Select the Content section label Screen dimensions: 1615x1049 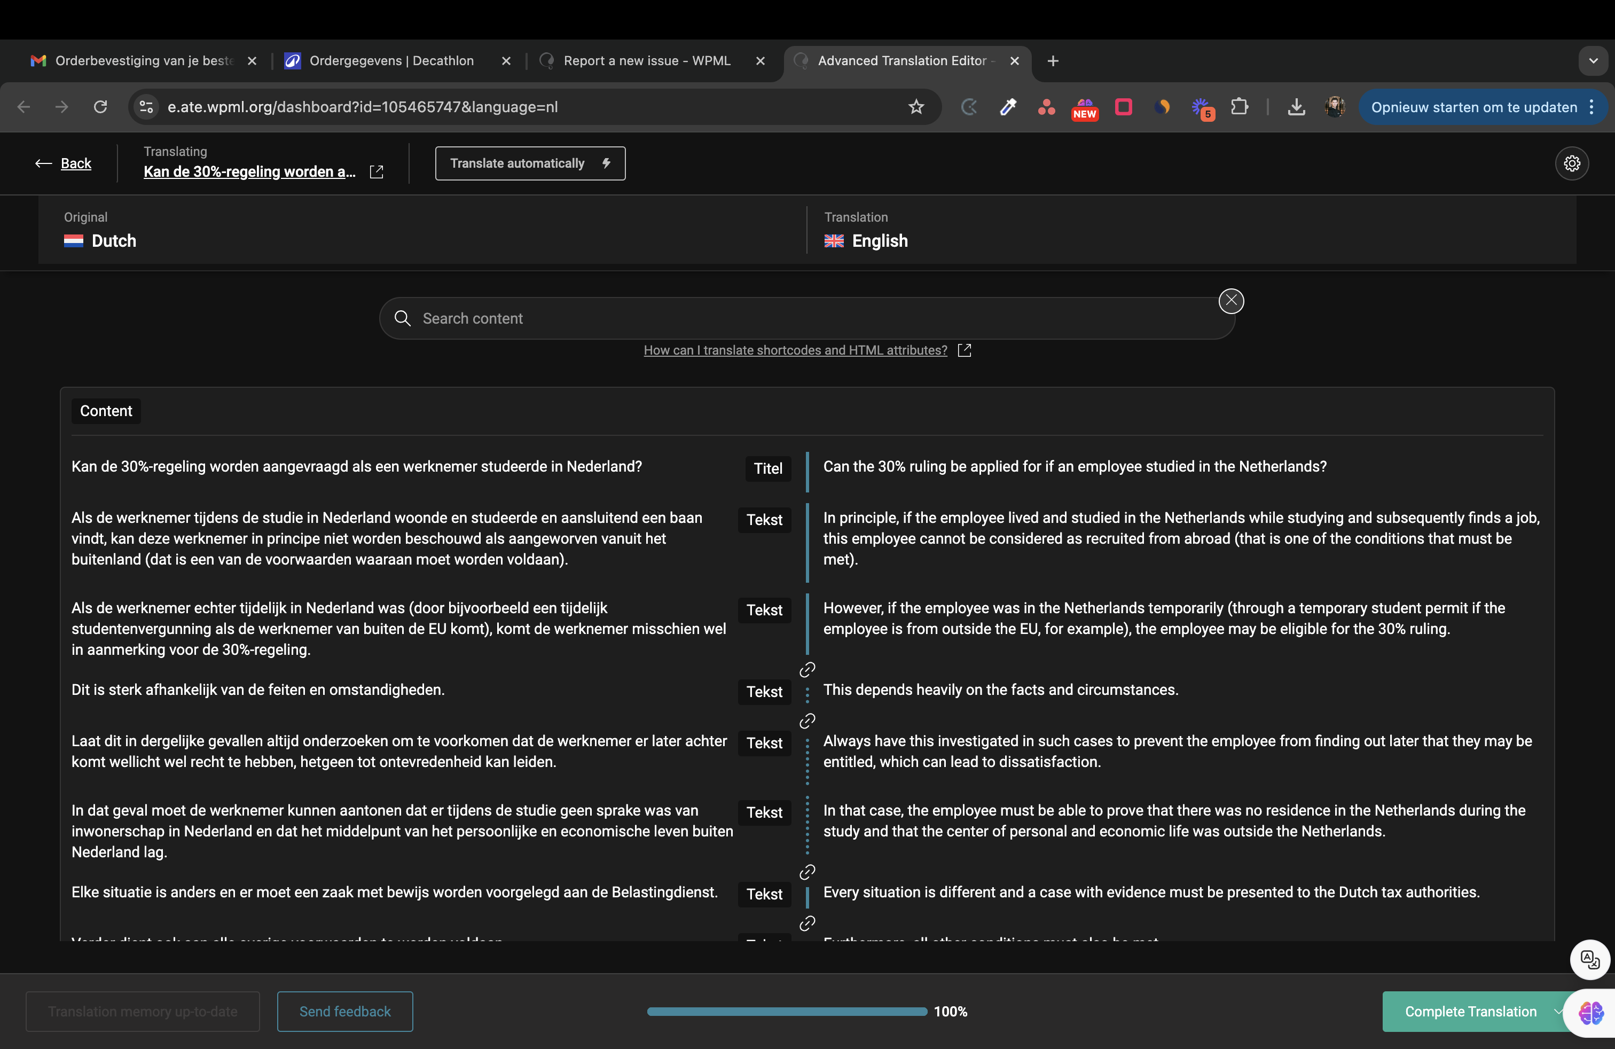pyautogui.click(x=106, y=411)
